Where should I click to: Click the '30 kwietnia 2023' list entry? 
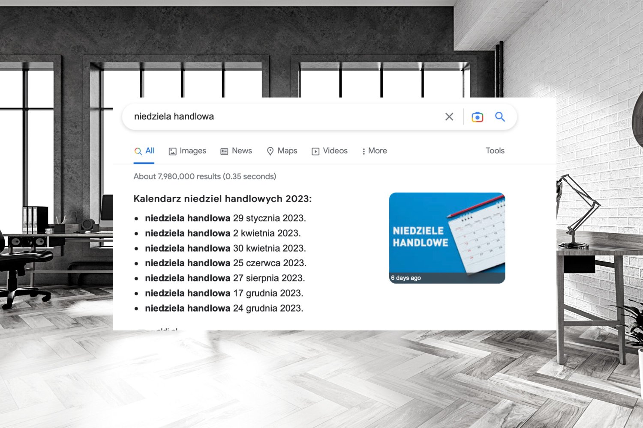225,248
